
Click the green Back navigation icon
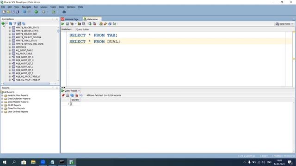[x=36, y=12]
